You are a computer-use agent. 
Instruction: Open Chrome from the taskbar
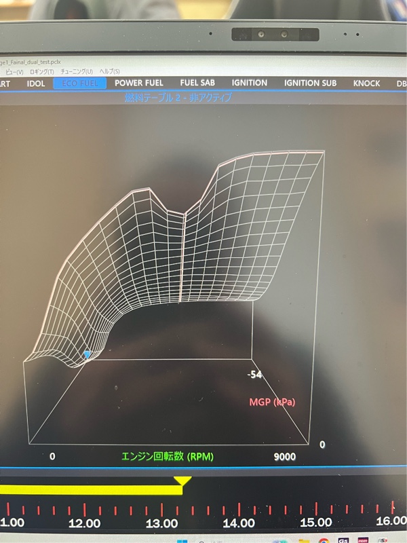click(324, 540)
